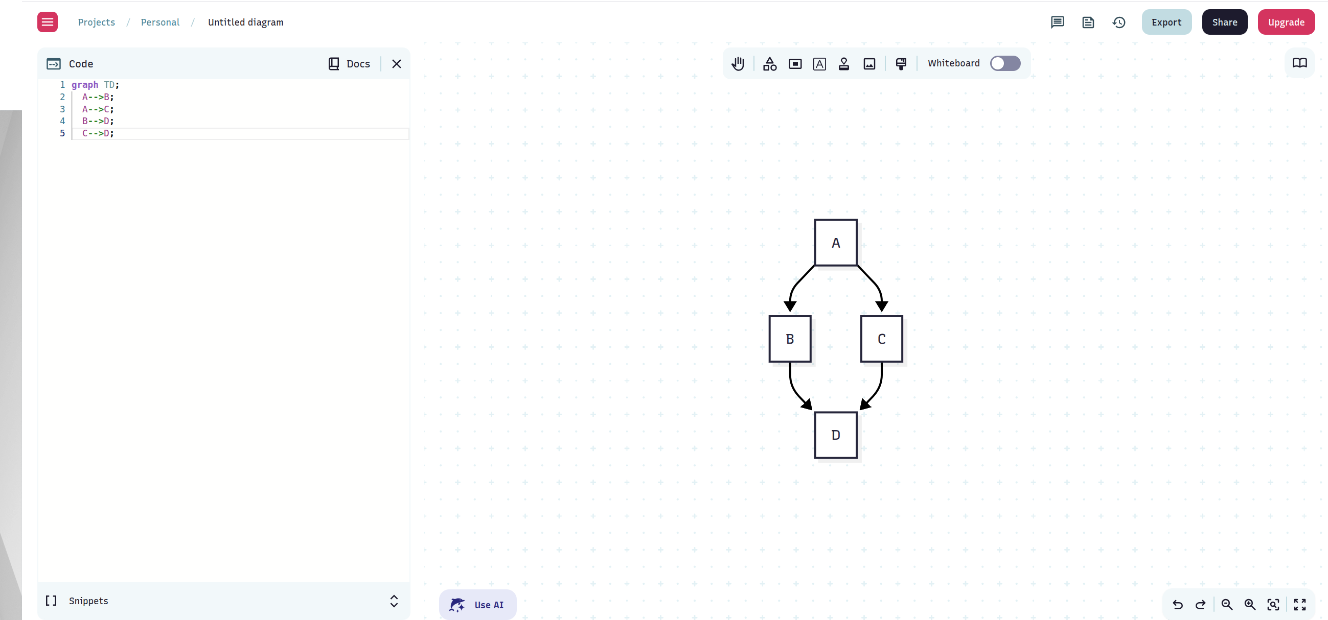Enable the Whiteboard toggle
This screenshot has height=620, width=1328.
[1005, 63]
